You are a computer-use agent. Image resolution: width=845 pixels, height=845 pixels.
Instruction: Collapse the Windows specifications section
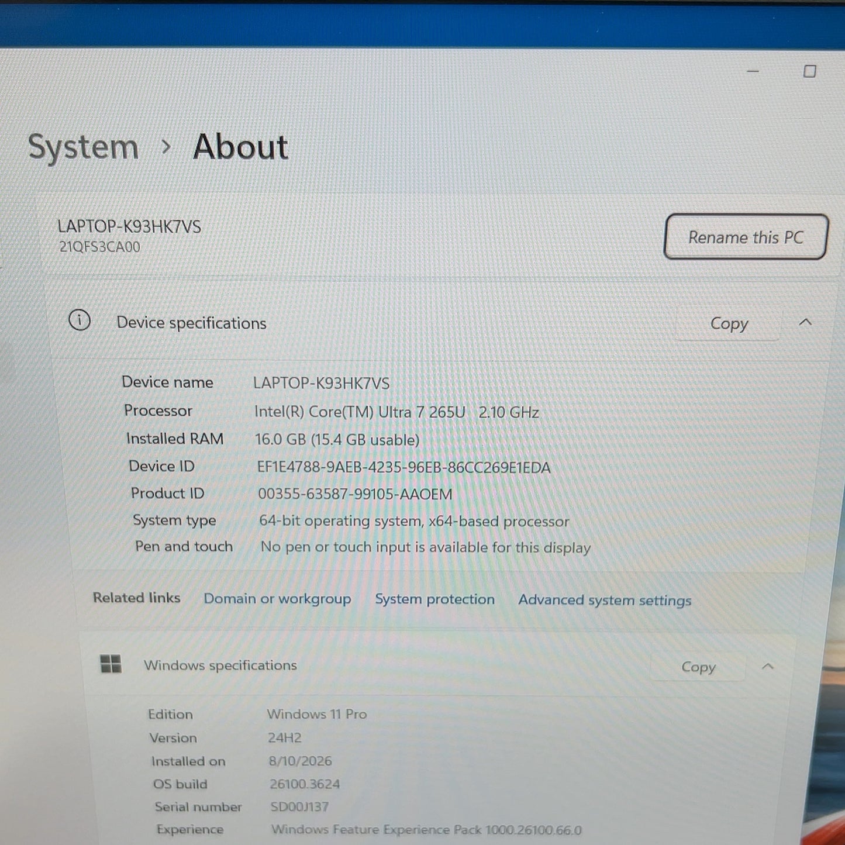pyautogui.click(x=768, y=667)
